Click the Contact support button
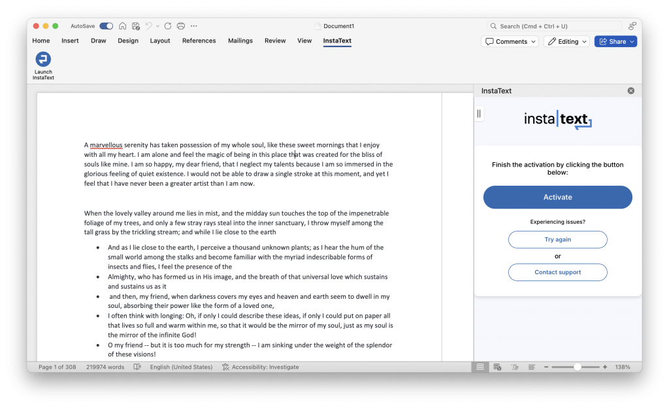669x408 pixels. (558, 272)
